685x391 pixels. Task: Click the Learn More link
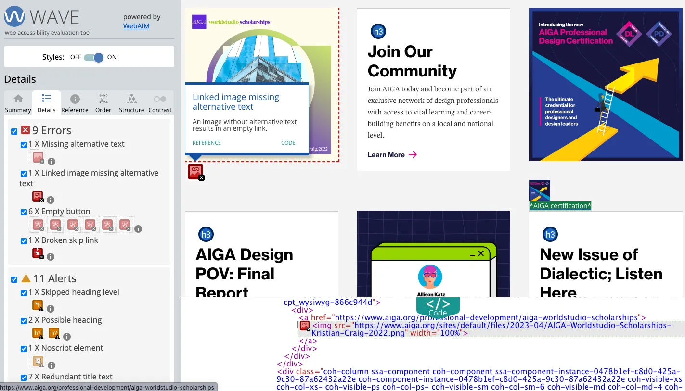(387, 154)
